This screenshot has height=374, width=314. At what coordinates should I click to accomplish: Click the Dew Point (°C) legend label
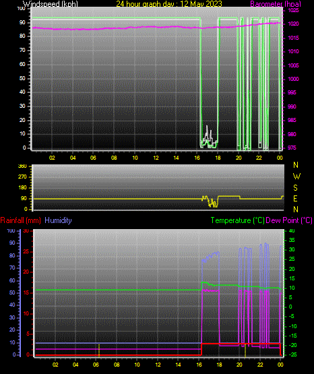pos(289,220)
